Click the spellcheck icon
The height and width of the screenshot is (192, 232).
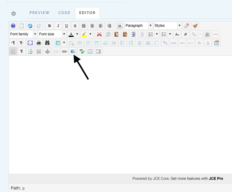[82, 51]
